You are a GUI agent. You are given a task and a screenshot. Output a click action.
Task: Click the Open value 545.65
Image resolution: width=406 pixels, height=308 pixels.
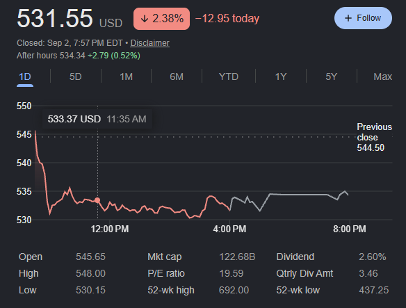pyautogui.click(x=90, y=257)
